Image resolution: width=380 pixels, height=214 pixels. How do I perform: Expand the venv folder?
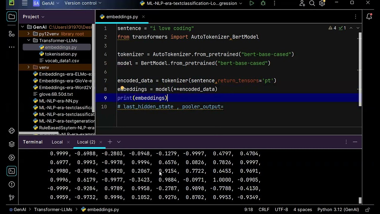pos(28,67)
